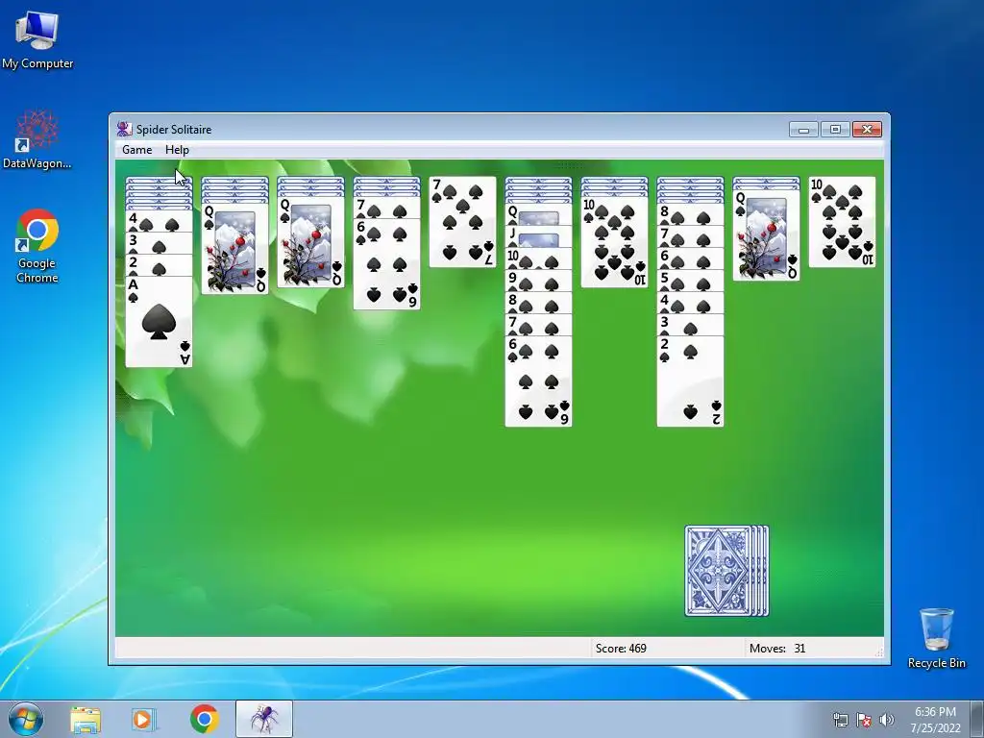This screenshot has width=984, height=738.
Task: Select the 10 of spades in sixth column
Action: [x=538, y=258]
